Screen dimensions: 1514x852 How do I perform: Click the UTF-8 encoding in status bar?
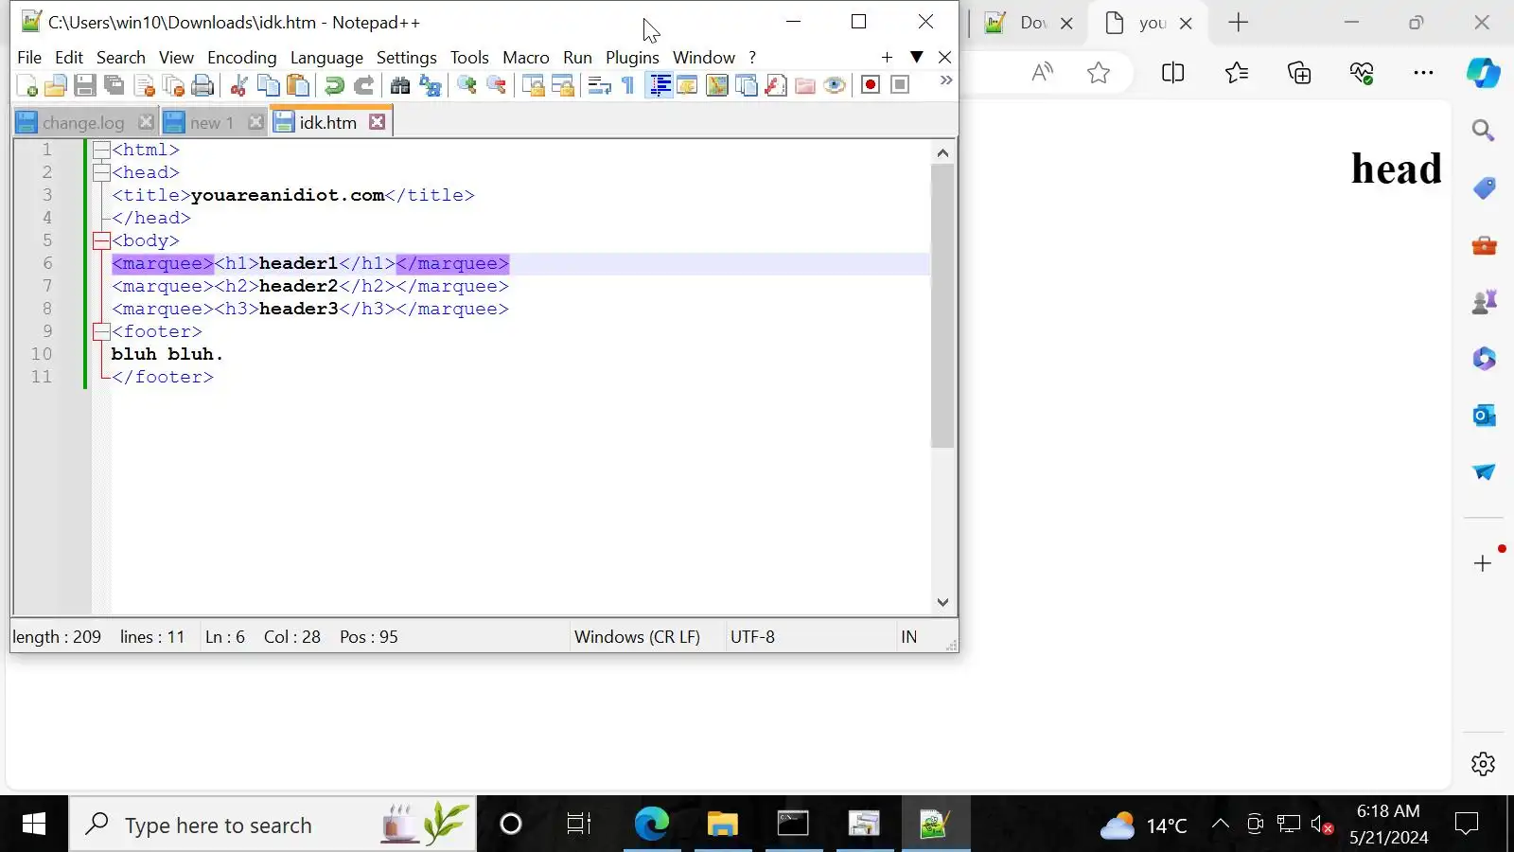pyautogui.click(x=752, y=637)
